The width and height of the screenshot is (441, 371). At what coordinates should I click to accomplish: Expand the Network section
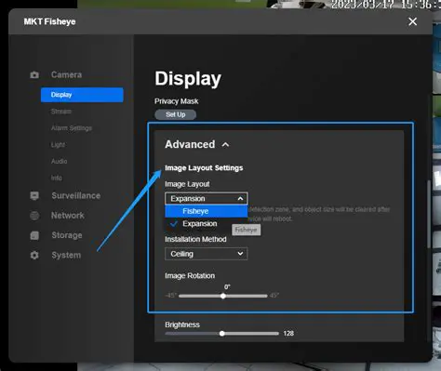[x=68, y=216]
